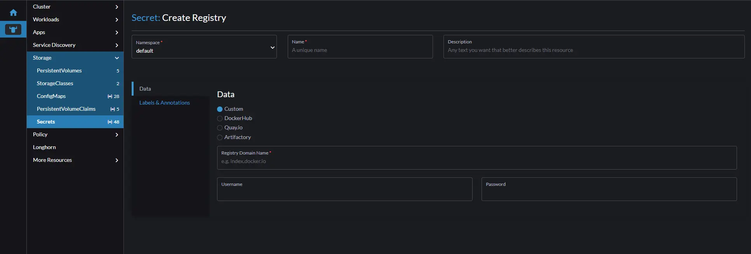Select Quay.io as registry type
This screenshot has height=254, width=751.
(220, 128)
